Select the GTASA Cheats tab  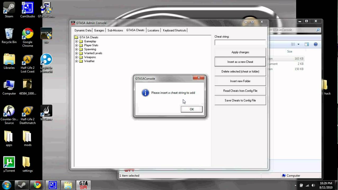[x=135, y=30]
